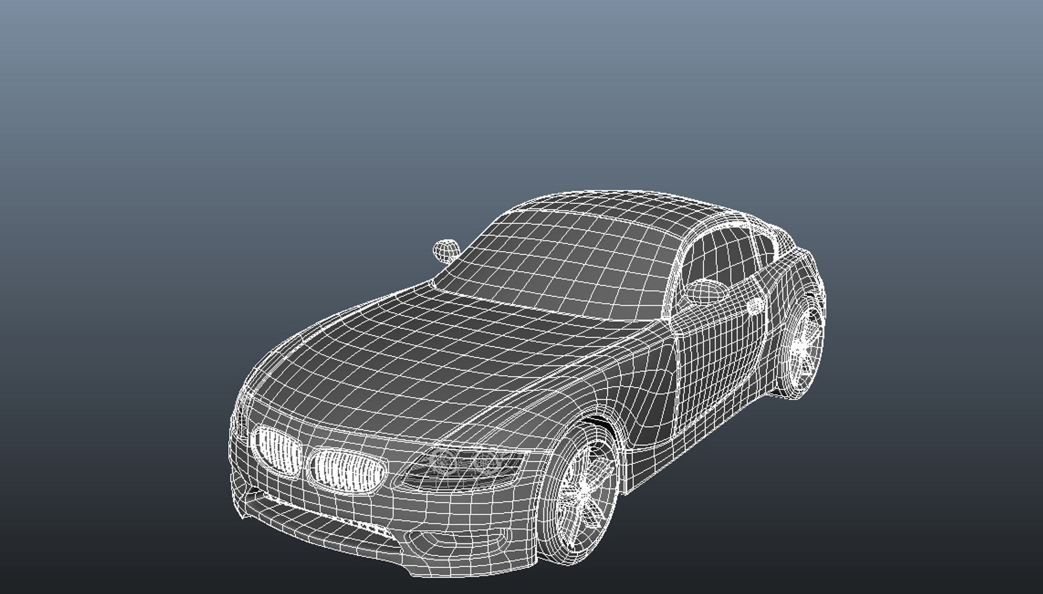
Task: Pick the near-side mirror by the door
Action: 705,291
